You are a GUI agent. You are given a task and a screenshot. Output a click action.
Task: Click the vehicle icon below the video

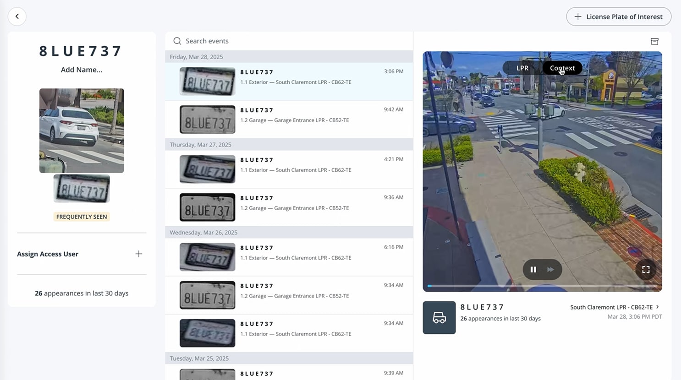(x=439, y=318)
